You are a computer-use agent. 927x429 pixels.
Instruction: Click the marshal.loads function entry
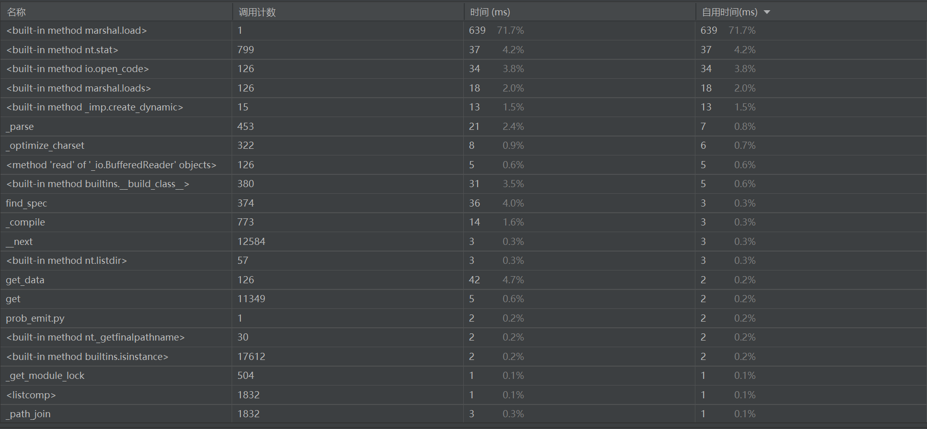[x=79, y=88]
